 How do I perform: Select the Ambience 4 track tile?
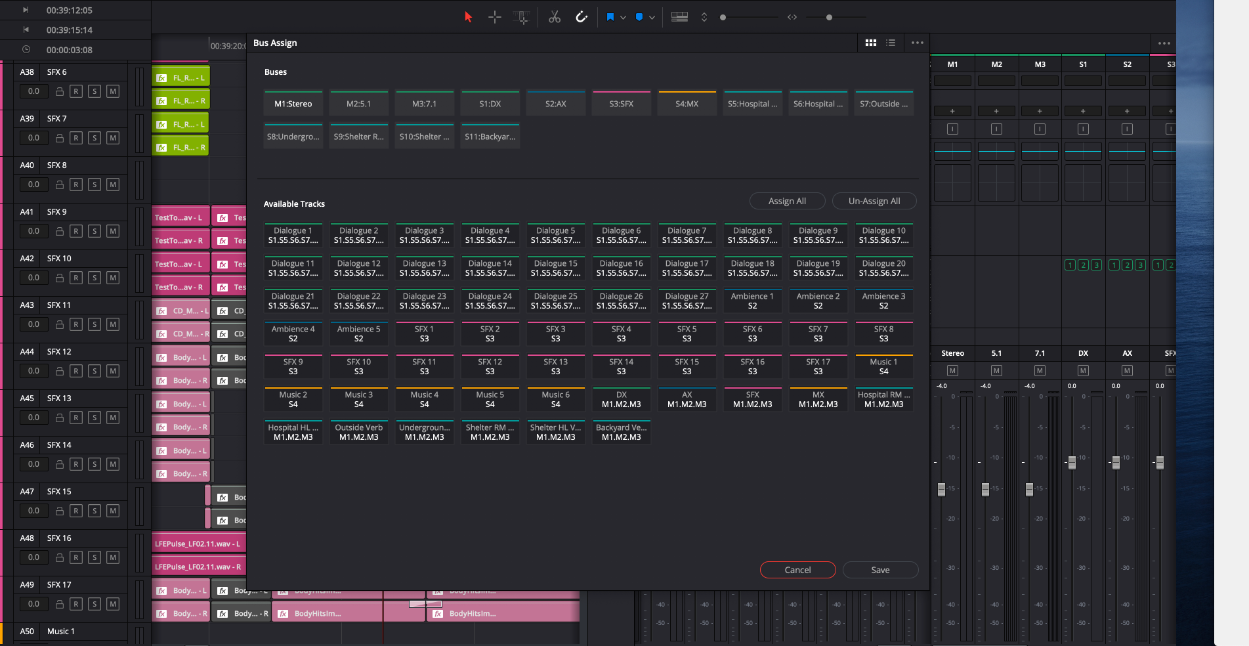[293, 334]
